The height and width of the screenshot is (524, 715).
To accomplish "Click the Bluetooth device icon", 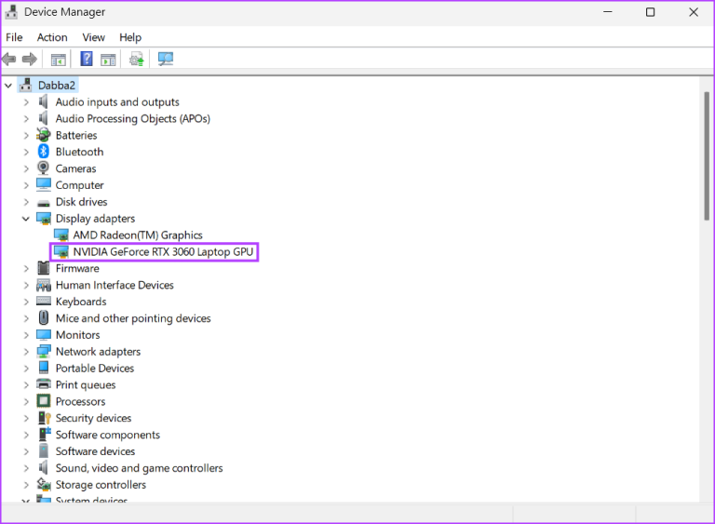I will pyautogui.click(x=44, y=152).
